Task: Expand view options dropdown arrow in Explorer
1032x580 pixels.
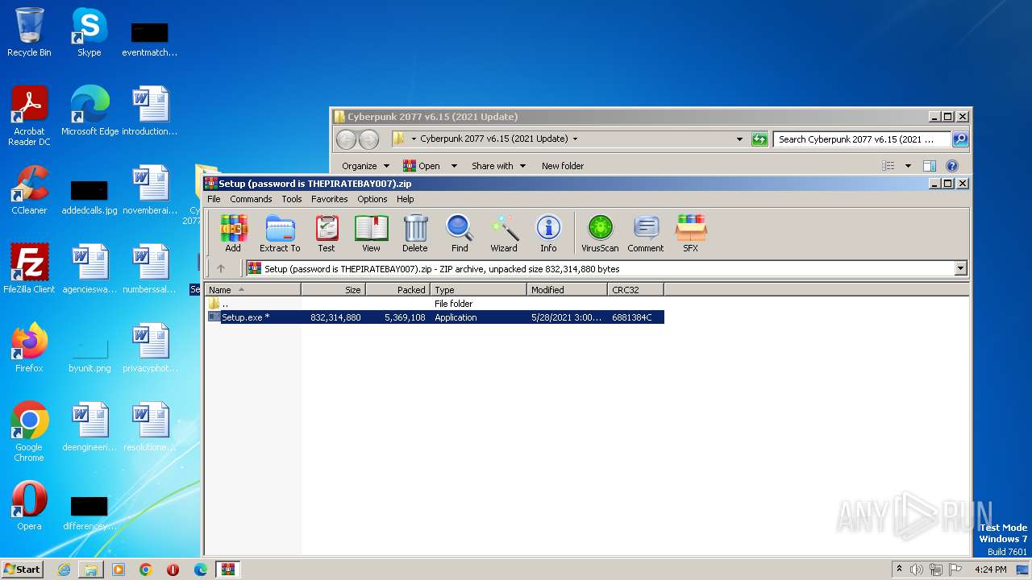Action: [x=908, y=166]
